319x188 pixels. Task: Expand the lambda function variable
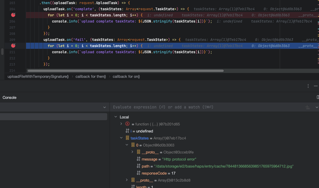pos(121,124)
